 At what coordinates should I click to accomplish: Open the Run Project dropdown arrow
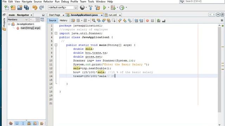(109, 7)
